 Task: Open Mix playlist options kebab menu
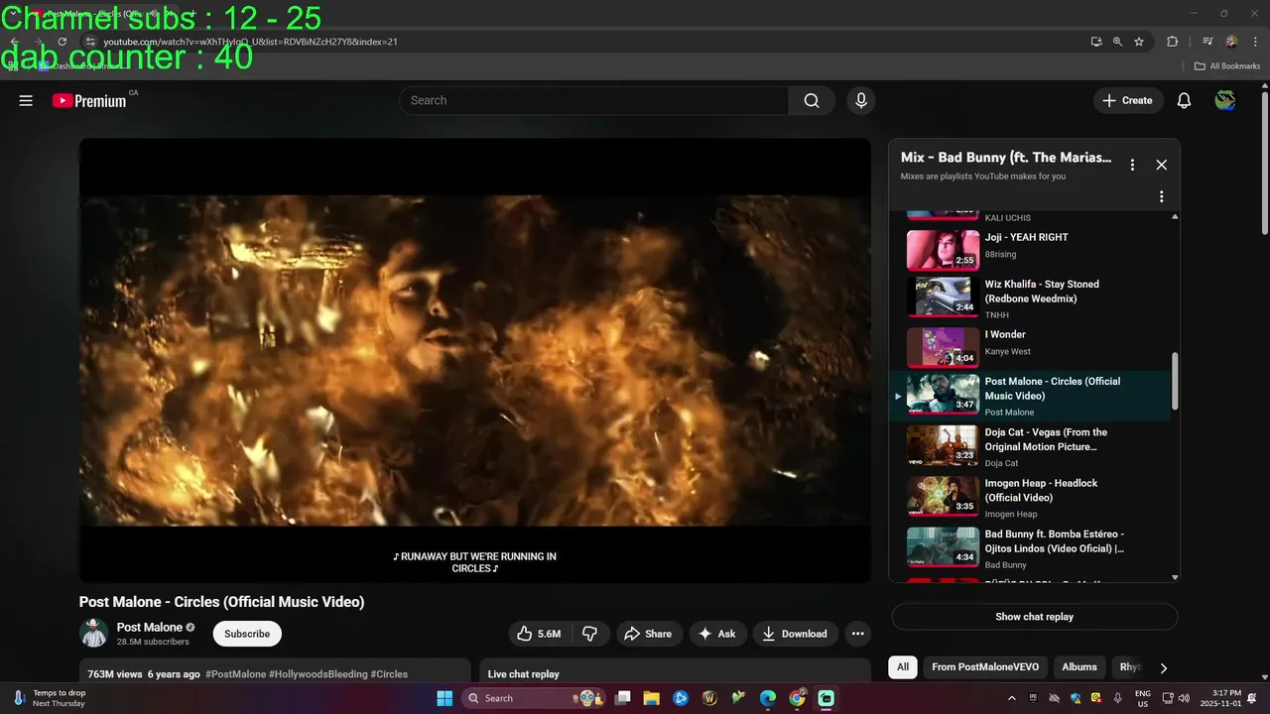pos(1132,165)
